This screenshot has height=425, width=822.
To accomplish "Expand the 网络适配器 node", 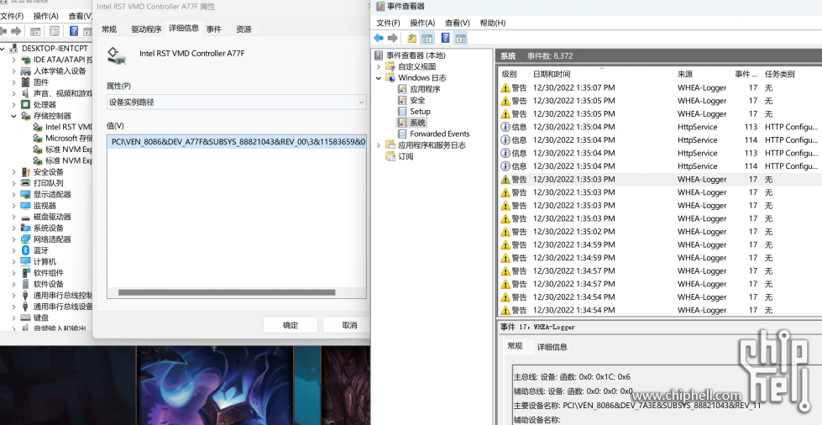I will (x=14, y=239).
